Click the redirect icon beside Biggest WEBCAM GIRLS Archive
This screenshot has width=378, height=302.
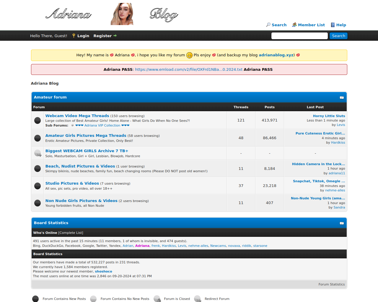38,153
